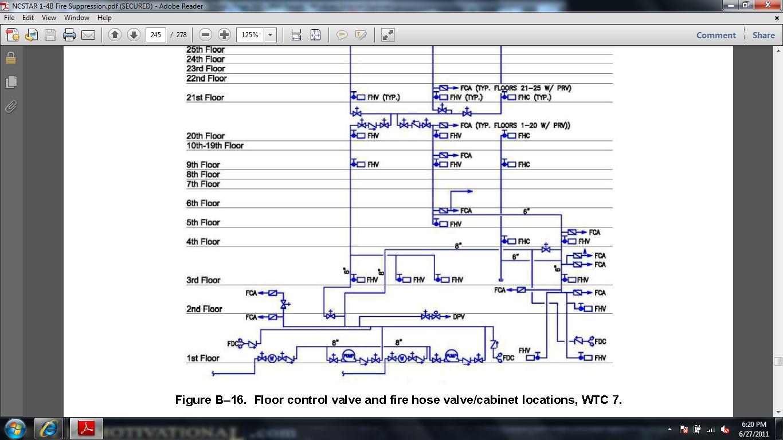Open the Share pane

pyautogui.click(x=764, y=35)
